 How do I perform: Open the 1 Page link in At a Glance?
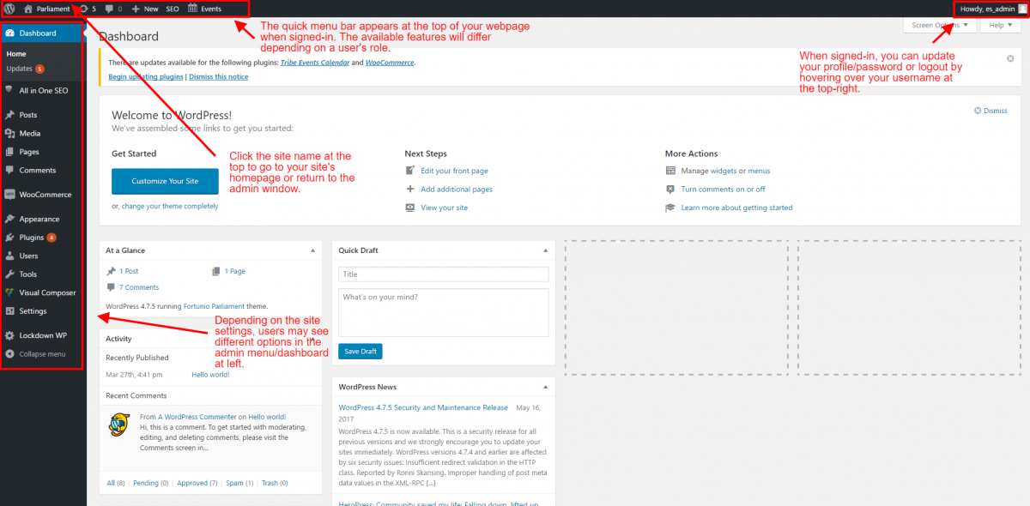[x=235, y=271]
